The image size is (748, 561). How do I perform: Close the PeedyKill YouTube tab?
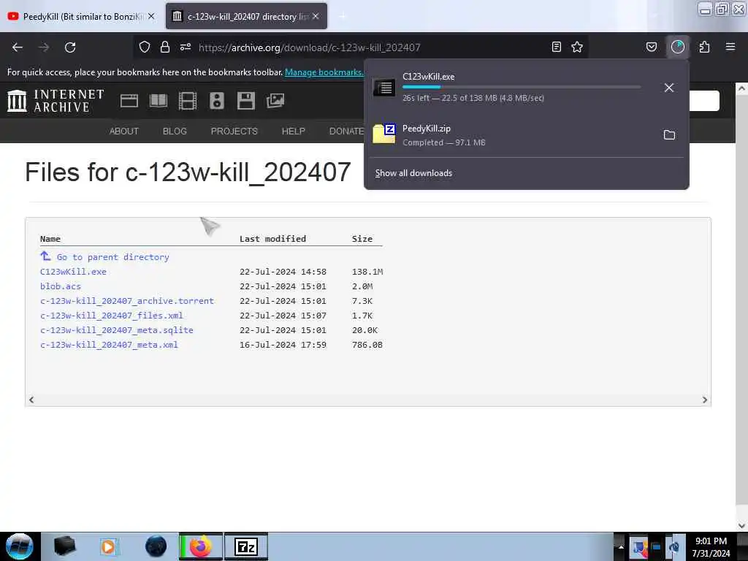151,16
